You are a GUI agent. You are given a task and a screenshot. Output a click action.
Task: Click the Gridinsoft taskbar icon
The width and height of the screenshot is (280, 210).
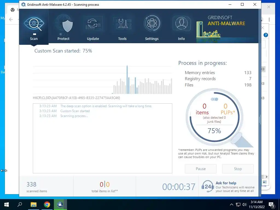(60, 205)
